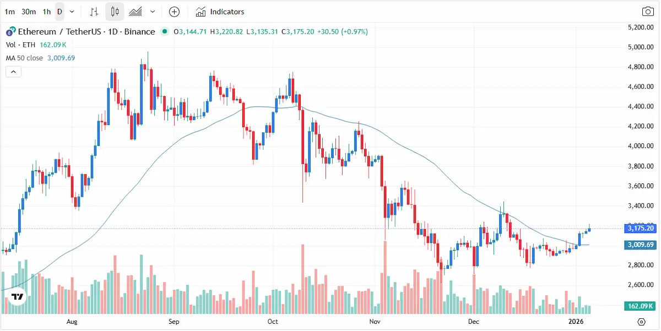Click the Ethereum symbol logo icon

point(10,32)
